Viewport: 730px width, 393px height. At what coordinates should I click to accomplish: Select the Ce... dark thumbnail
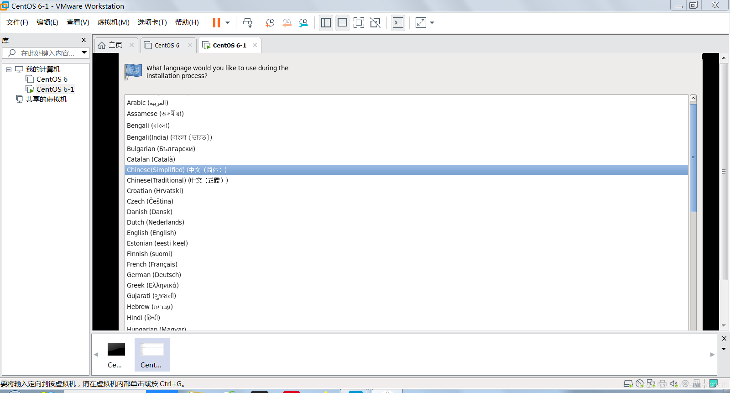(116, 355)
